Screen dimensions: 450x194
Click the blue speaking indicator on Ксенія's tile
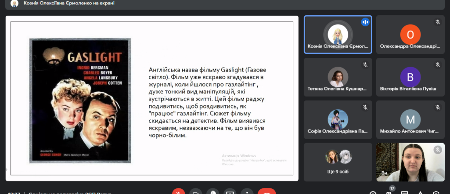365,22
